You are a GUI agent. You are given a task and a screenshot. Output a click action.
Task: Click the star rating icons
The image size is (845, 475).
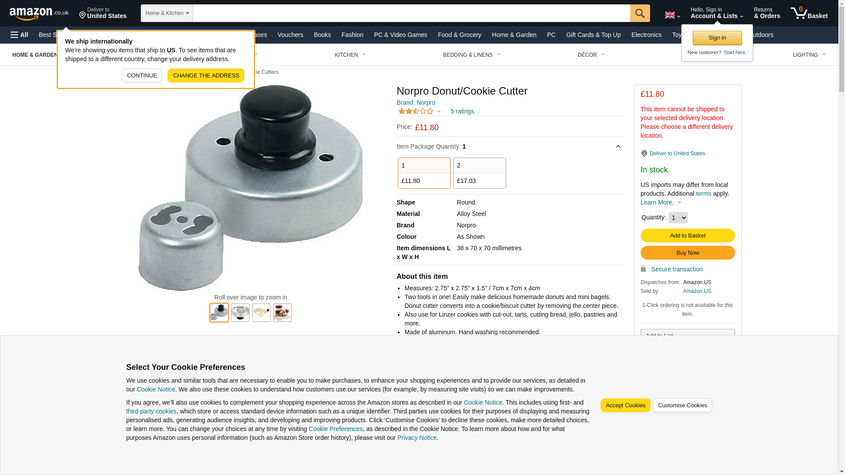[x=416, y=111]
